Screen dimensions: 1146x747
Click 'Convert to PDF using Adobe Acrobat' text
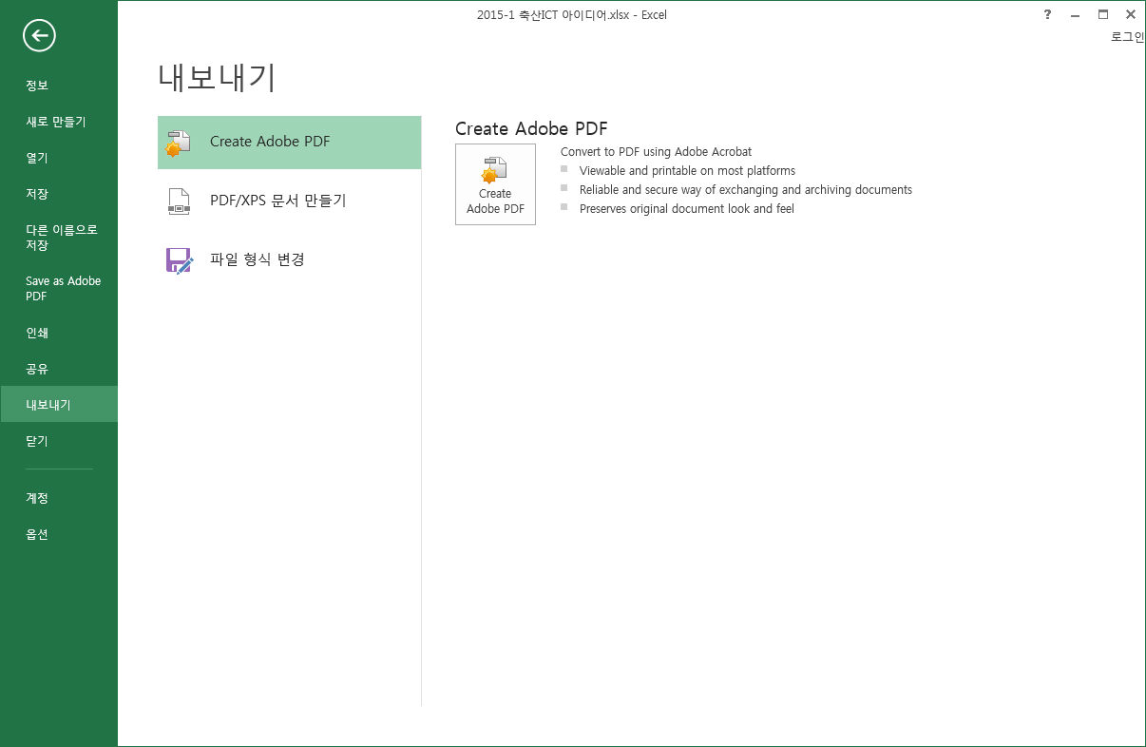click(x=656, y=152)
